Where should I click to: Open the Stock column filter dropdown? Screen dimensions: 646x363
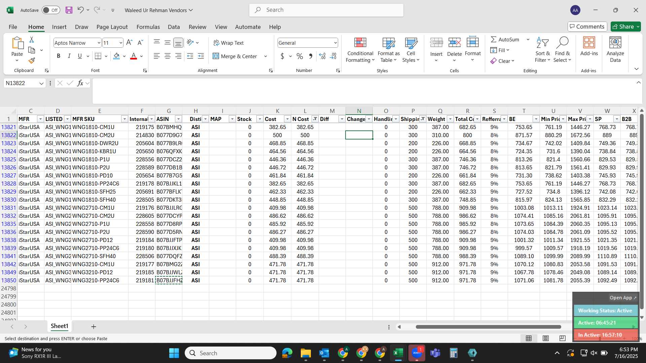260,119
